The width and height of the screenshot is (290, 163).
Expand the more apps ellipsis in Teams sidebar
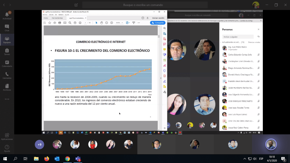(7, 99)
